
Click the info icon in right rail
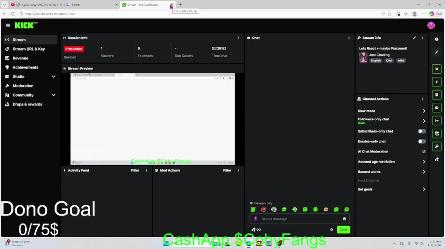[437, 39]
